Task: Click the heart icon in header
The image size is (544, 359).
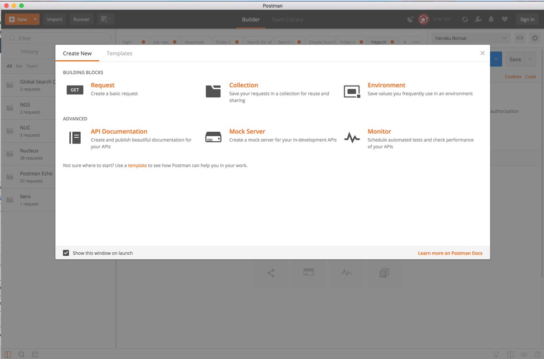Action: (505, 19)
